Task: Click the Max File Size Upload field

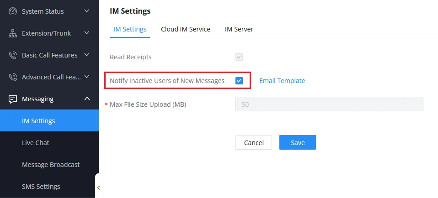Action: [x=330, y=104]
